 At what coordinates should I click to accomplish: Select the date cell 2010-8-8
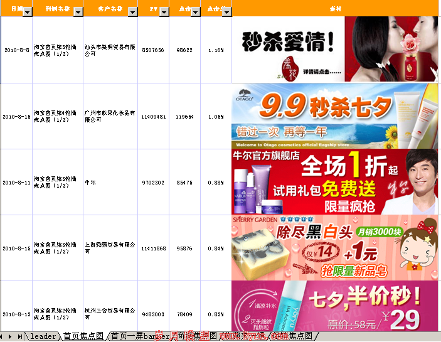[16, 50]
